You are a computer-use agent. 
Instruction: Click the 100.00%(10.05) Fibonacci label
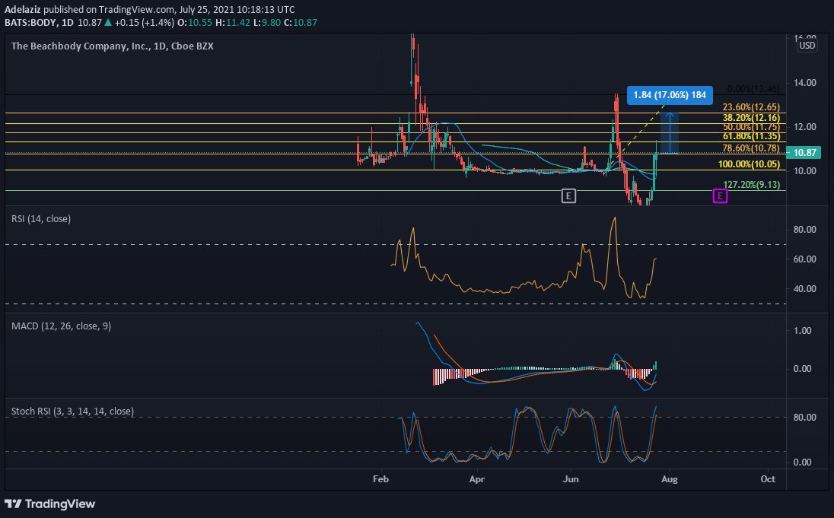[749, 164]
